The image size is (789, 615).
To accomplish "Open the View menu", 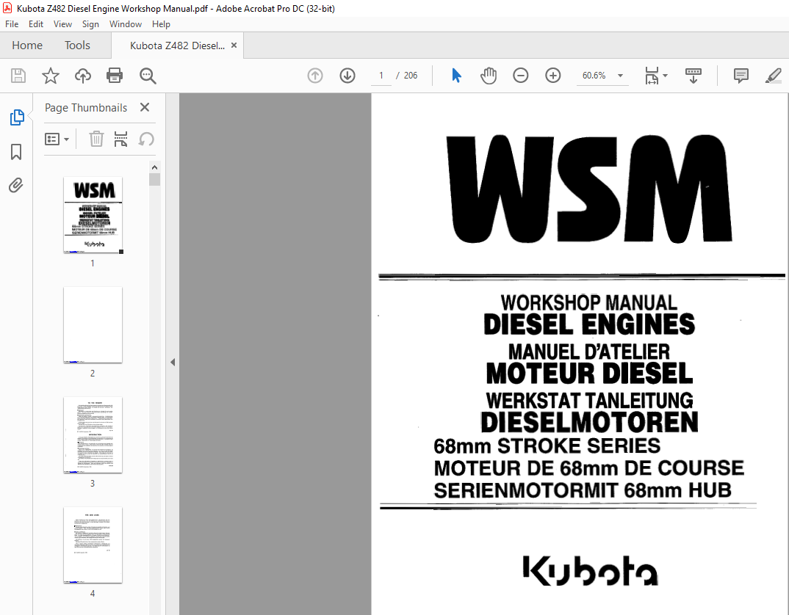I will (62, 24).
